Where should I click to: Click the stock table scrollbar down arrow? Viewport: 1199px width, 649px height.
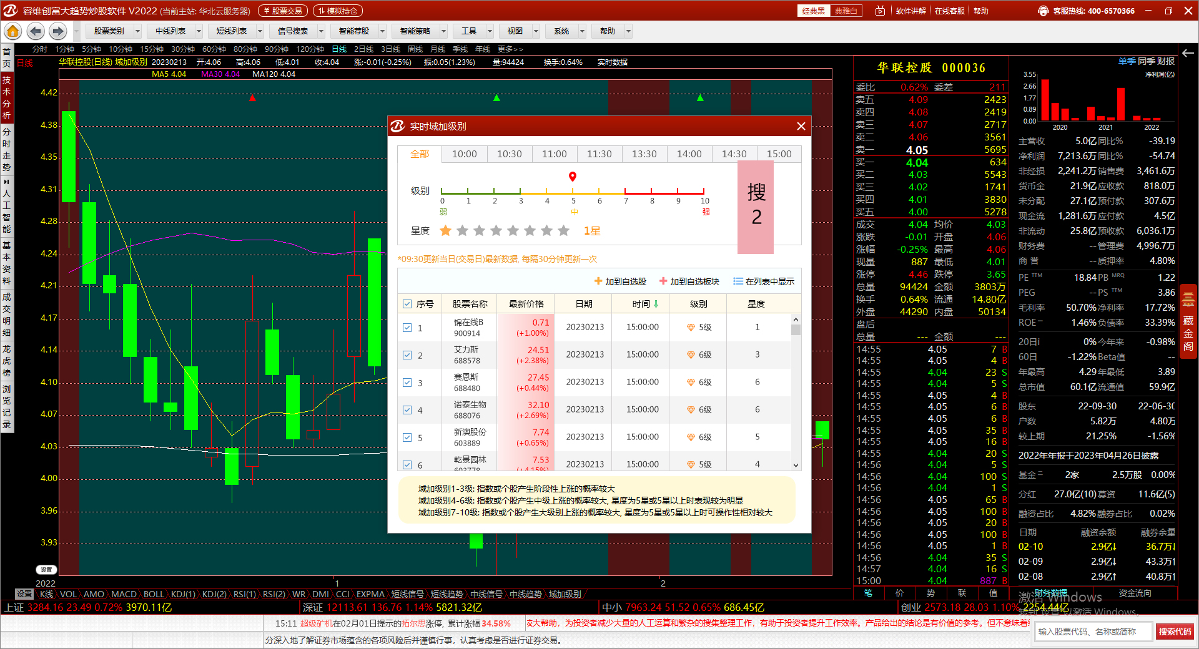point(796,465)
